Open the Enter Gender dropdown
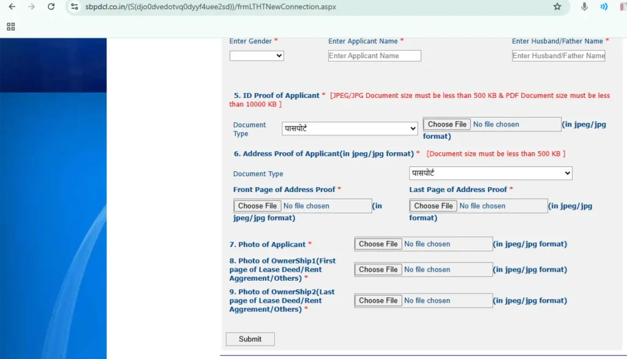 coord(257,56)
